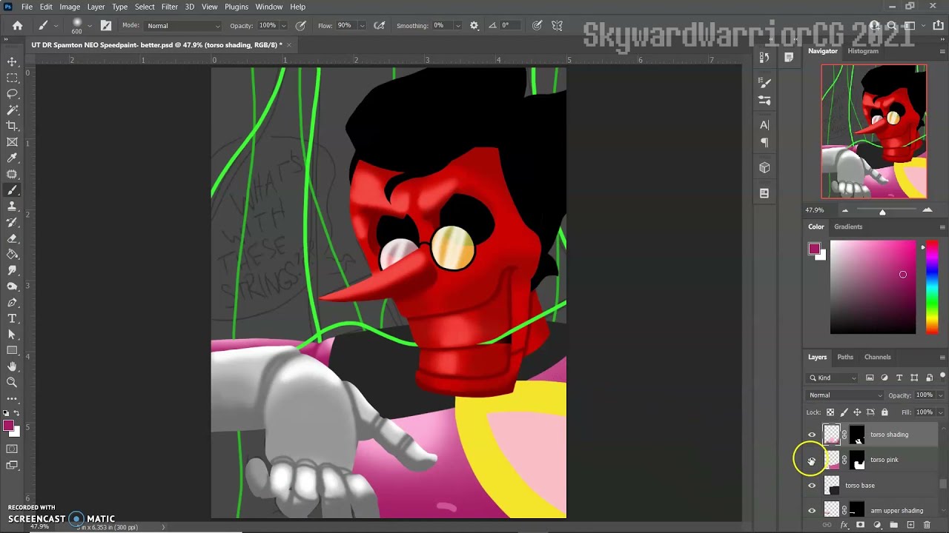Select the torso base layer name
This screenshot has width=949, height=533.
860,486
